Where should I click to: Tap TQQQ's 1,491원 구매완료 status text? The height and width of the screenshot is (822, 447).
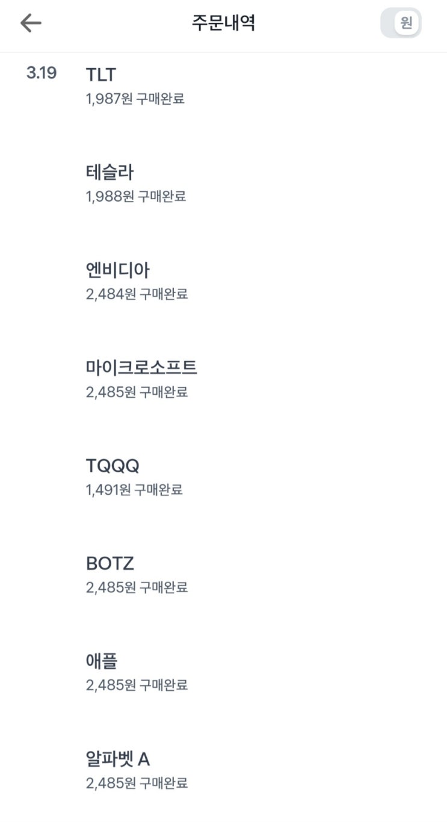(134, 490)
